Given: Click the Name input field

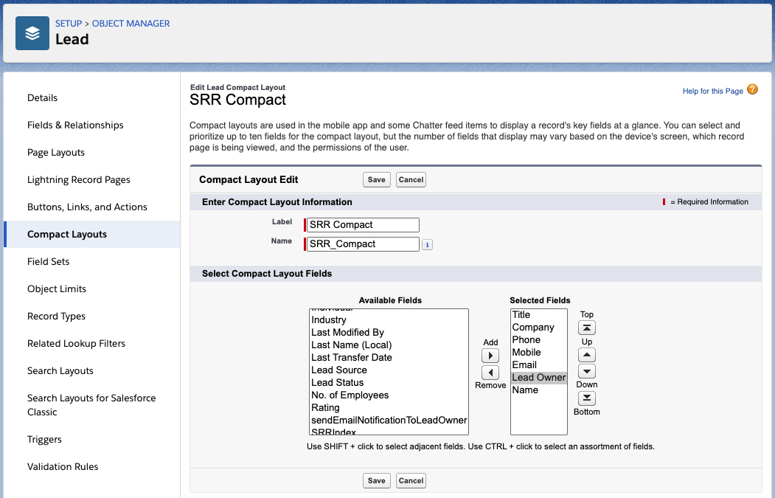Looking at the screenshot, I should (363, 244).
